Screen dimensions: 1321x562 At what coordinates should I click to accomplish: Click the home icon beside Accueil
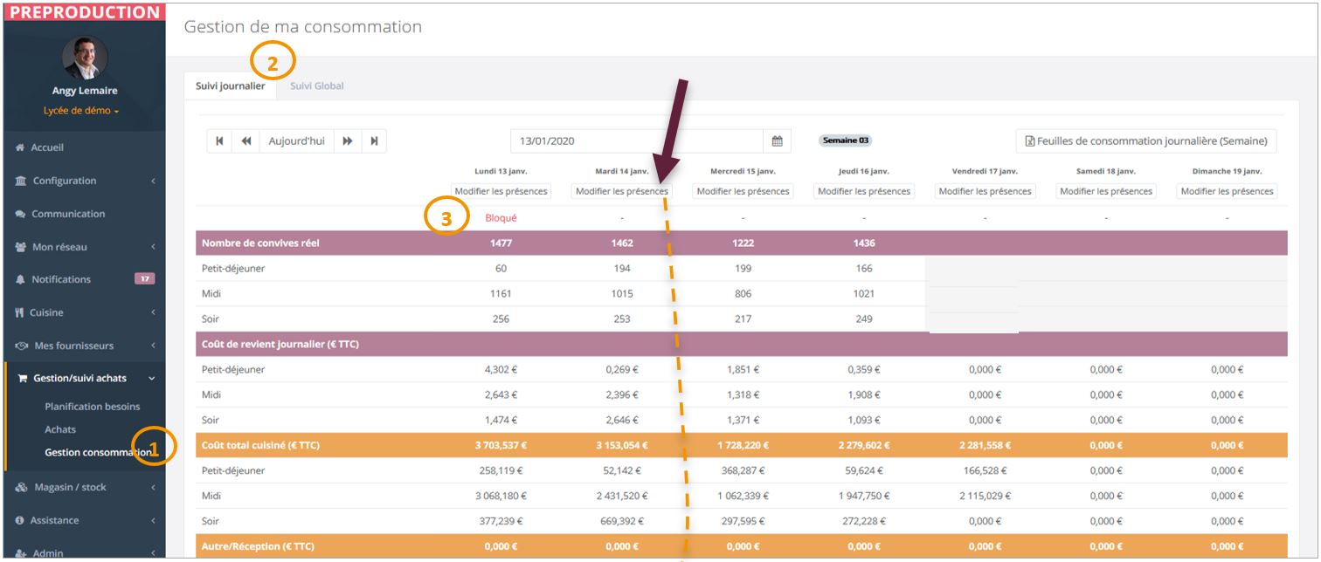pos(20,147)
